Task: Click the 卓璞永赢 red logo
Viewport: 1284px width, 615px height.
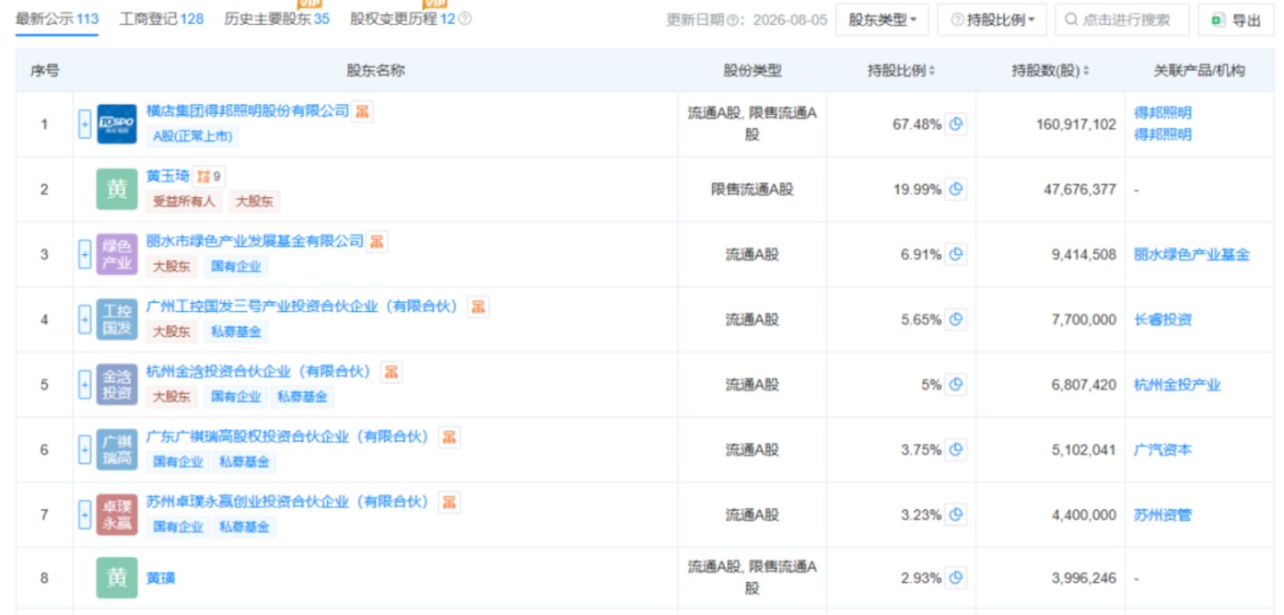Action: click(x=117, y=514)
